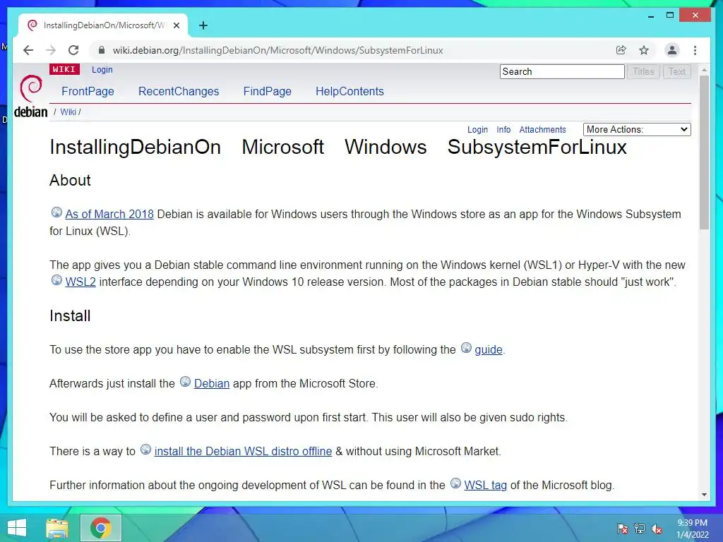723x542 pixels.
Task: Click the Install heading
Action: point(70,315)
